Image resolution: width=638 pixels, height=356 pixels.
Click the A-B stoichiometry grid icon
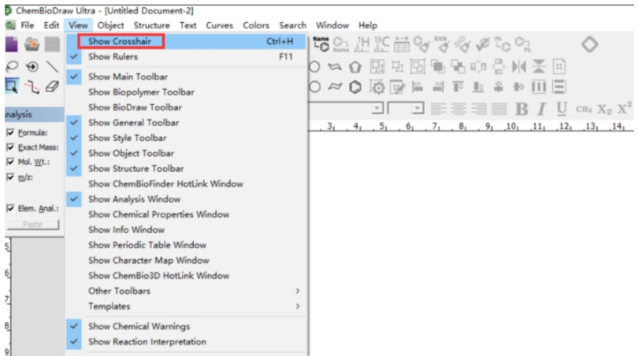tap(402, 44)
